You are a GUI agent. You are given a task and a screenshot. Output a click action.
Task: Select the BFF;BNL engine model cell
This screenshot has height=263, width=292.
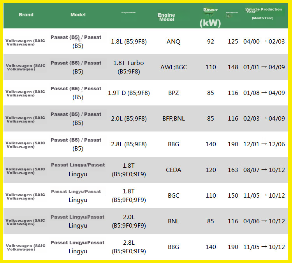[173, 118]
